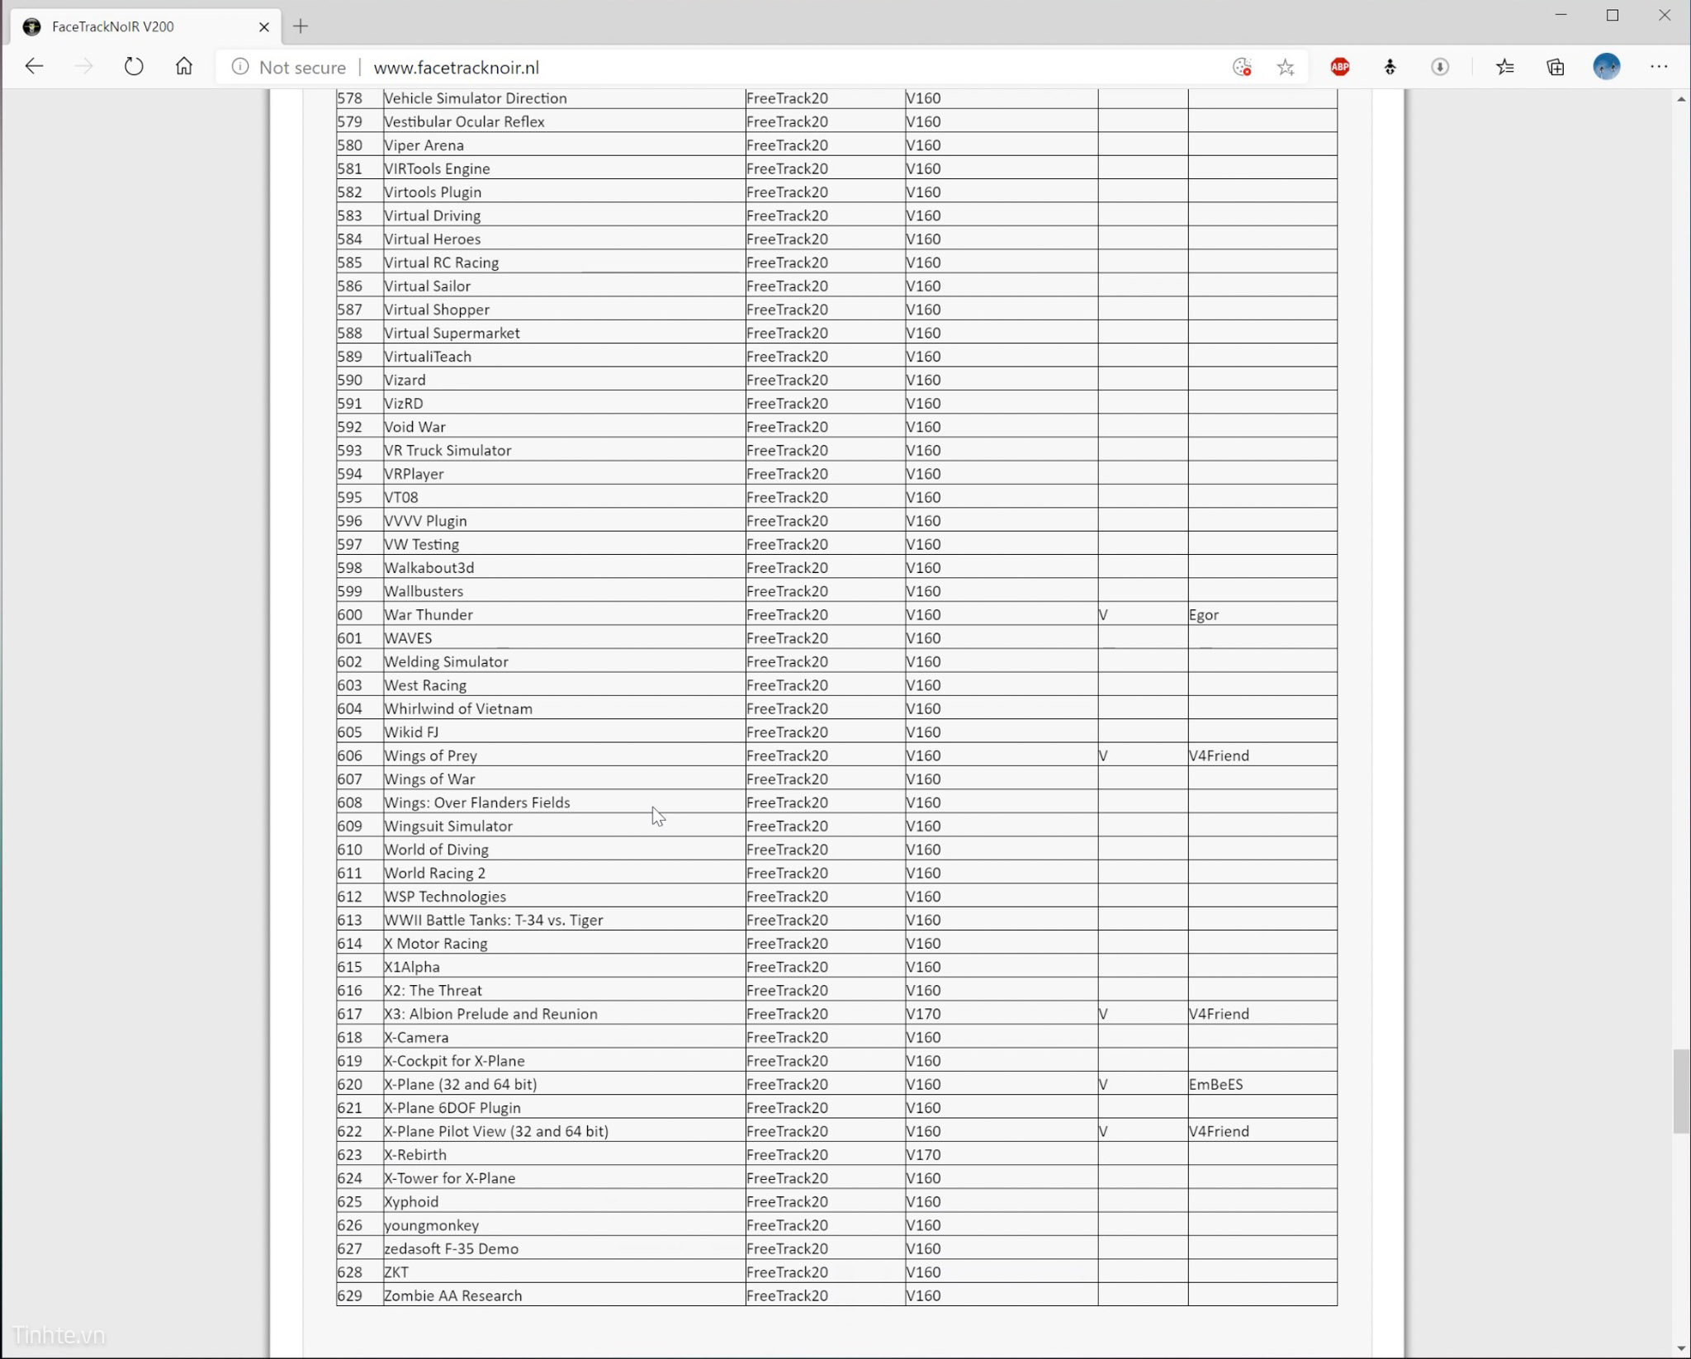This screenshot has width=1691, height=1359.
Task: Click the Wingsuit Simulator entry
Action: point(448,826)
